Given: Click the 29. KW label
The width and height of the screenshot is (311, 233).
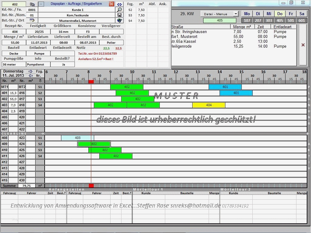Looking at the screenshot, I should coord(187,14).
